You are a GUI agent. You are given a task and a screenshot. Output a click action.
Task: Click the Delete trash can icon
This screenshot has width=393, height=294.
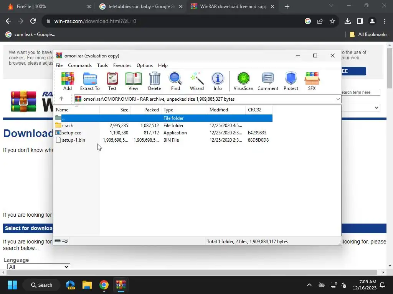pos(154,81)
